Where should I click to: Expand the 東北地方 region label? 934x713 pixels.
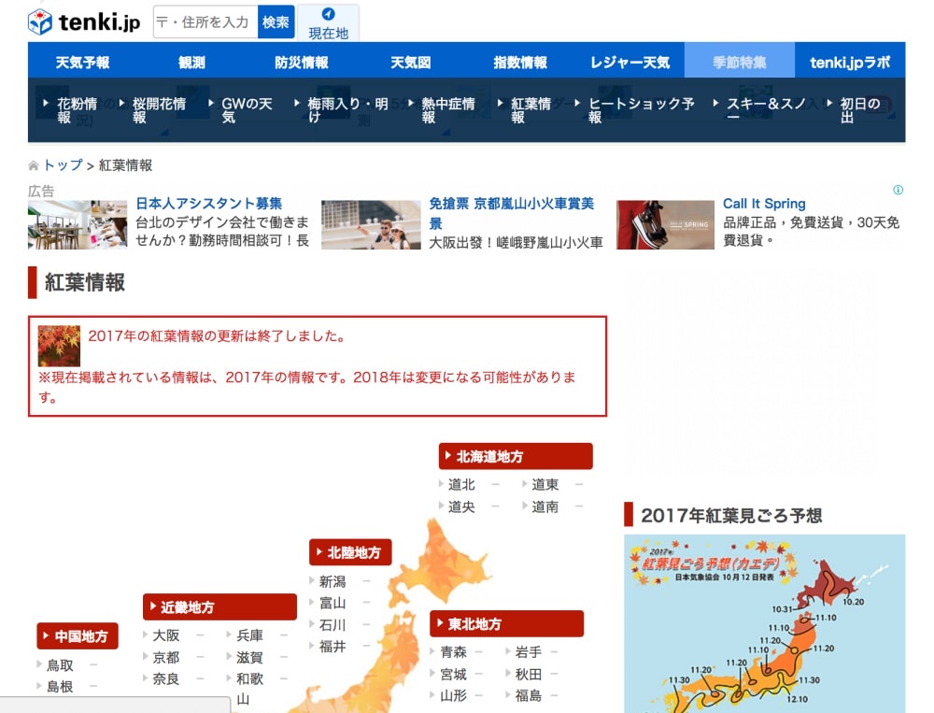pos(506,624)
